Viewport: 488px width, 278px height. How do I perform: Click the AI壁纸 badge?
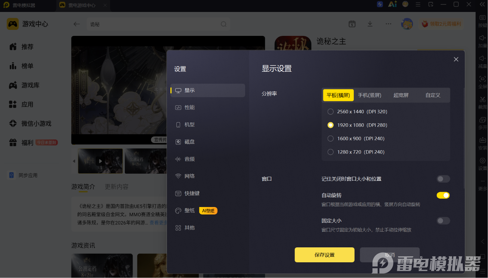(x=208, y=211)
